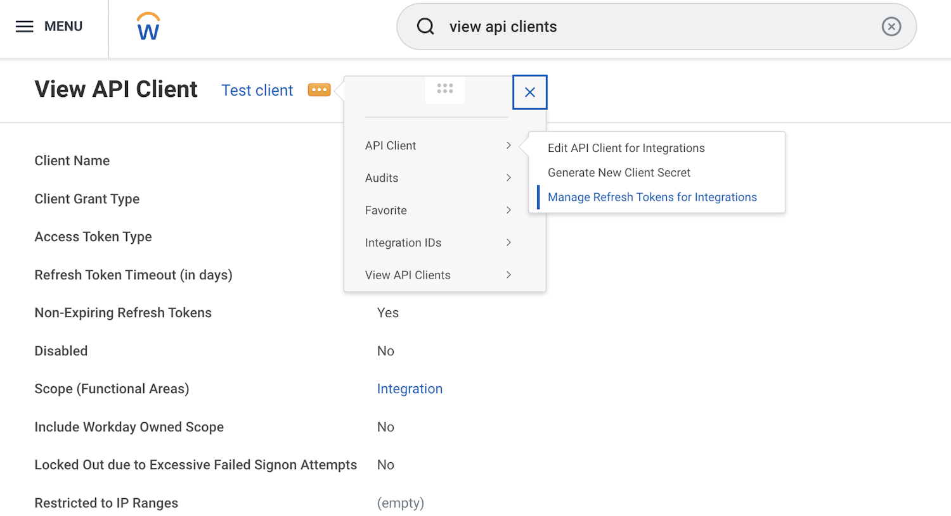The height and width of the screenshot is (516, 951).
Task: Click the orange related actions icon
Action: tap(319, 90)
